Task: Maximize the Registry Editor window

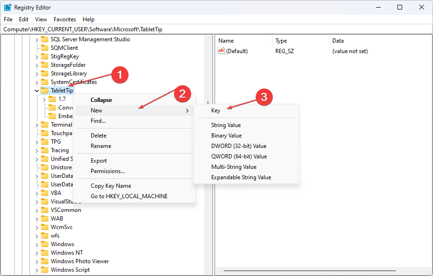Action: [x=400, y=7]
